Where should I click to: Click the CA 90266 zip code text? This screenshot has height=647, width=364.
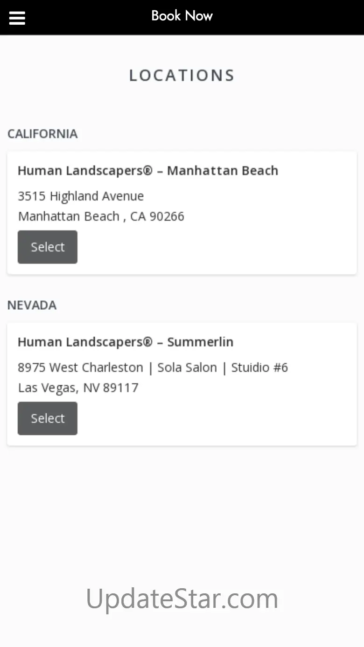pyautogui.click(x=157, y=216)
